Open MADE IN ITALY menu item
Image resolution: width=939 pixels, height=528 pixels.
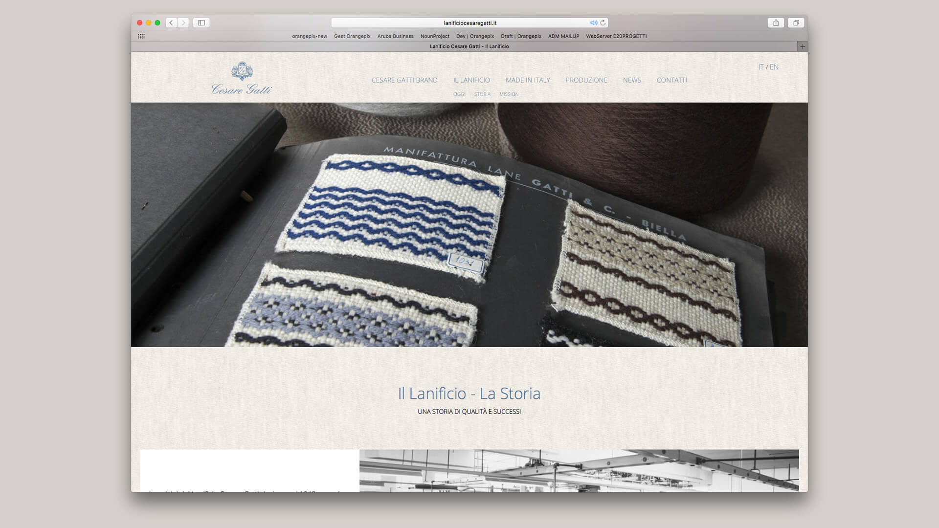click(528, 80)
